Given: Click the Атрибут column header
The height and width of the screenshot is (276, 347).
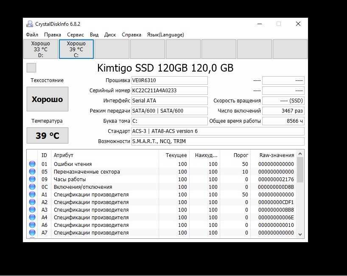Looking at the screenshot, I should (x=105, y=155).
